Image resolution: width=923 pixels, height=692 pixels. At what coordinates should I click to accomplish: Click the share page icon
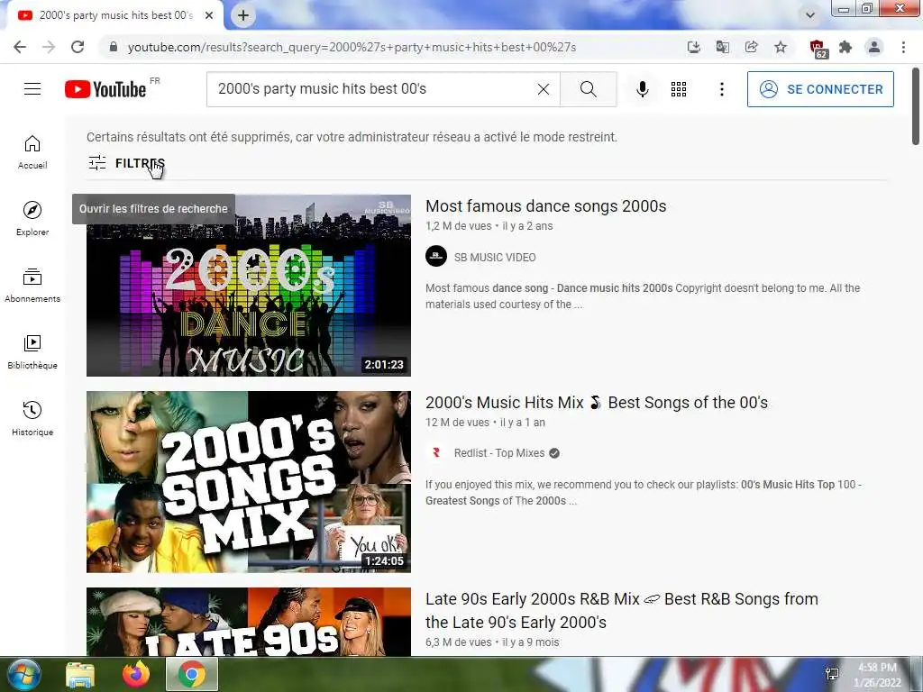(x=751, y=47)
